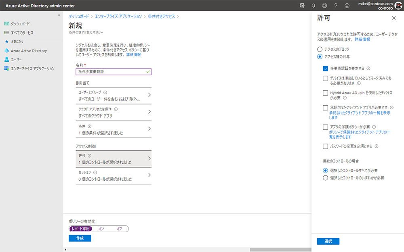Open エンタープライズ アプリケーション in sidebar
The image size is (404, 252).
click(x=33, y=69)
